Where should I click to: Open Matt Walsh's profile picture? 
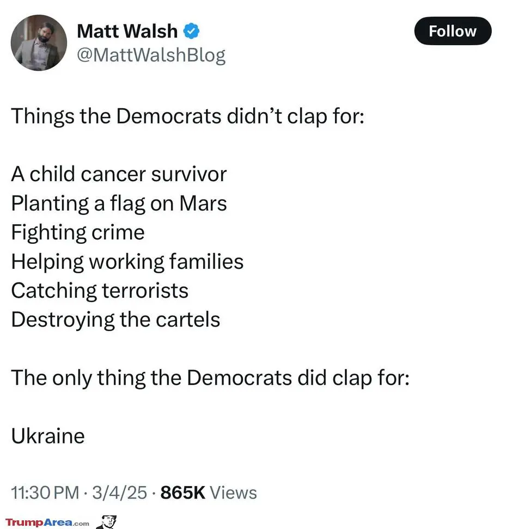pyautogui.click(x=39, y=42)
